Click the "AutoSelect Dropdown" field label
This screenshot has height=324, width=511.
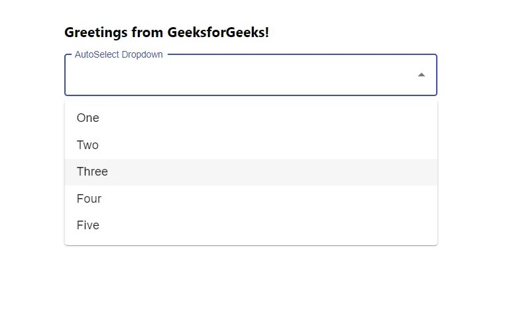tap(119, 54)
